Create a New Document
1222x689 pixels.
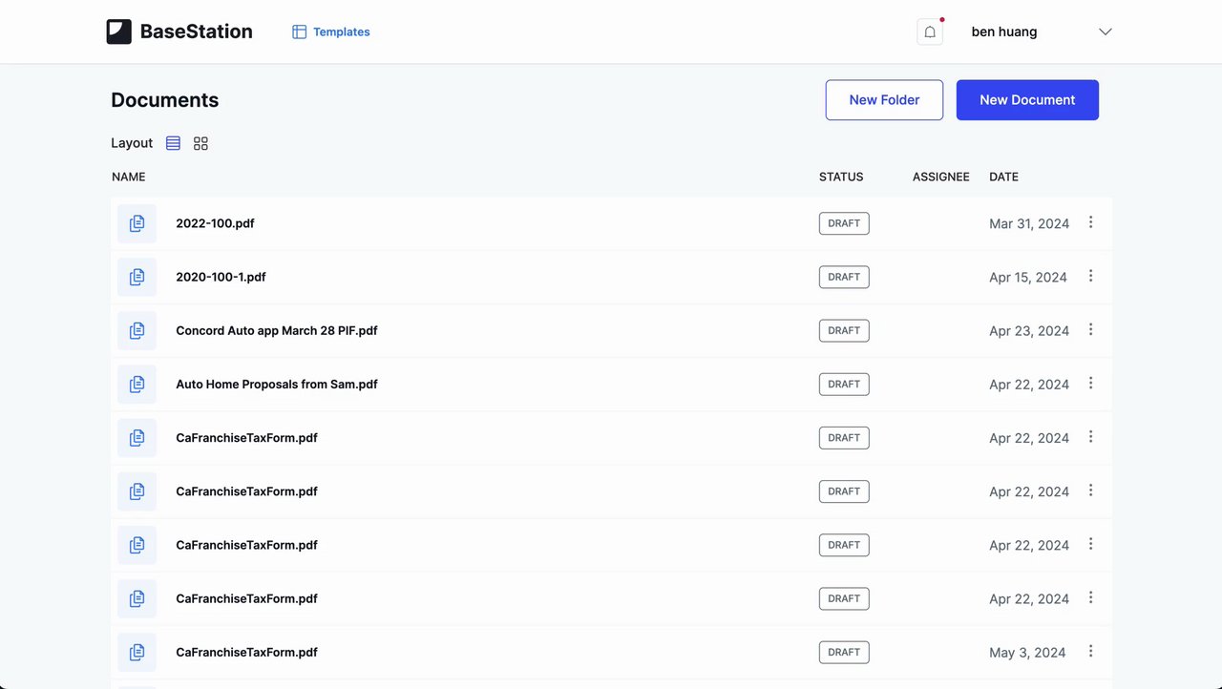1027,100
